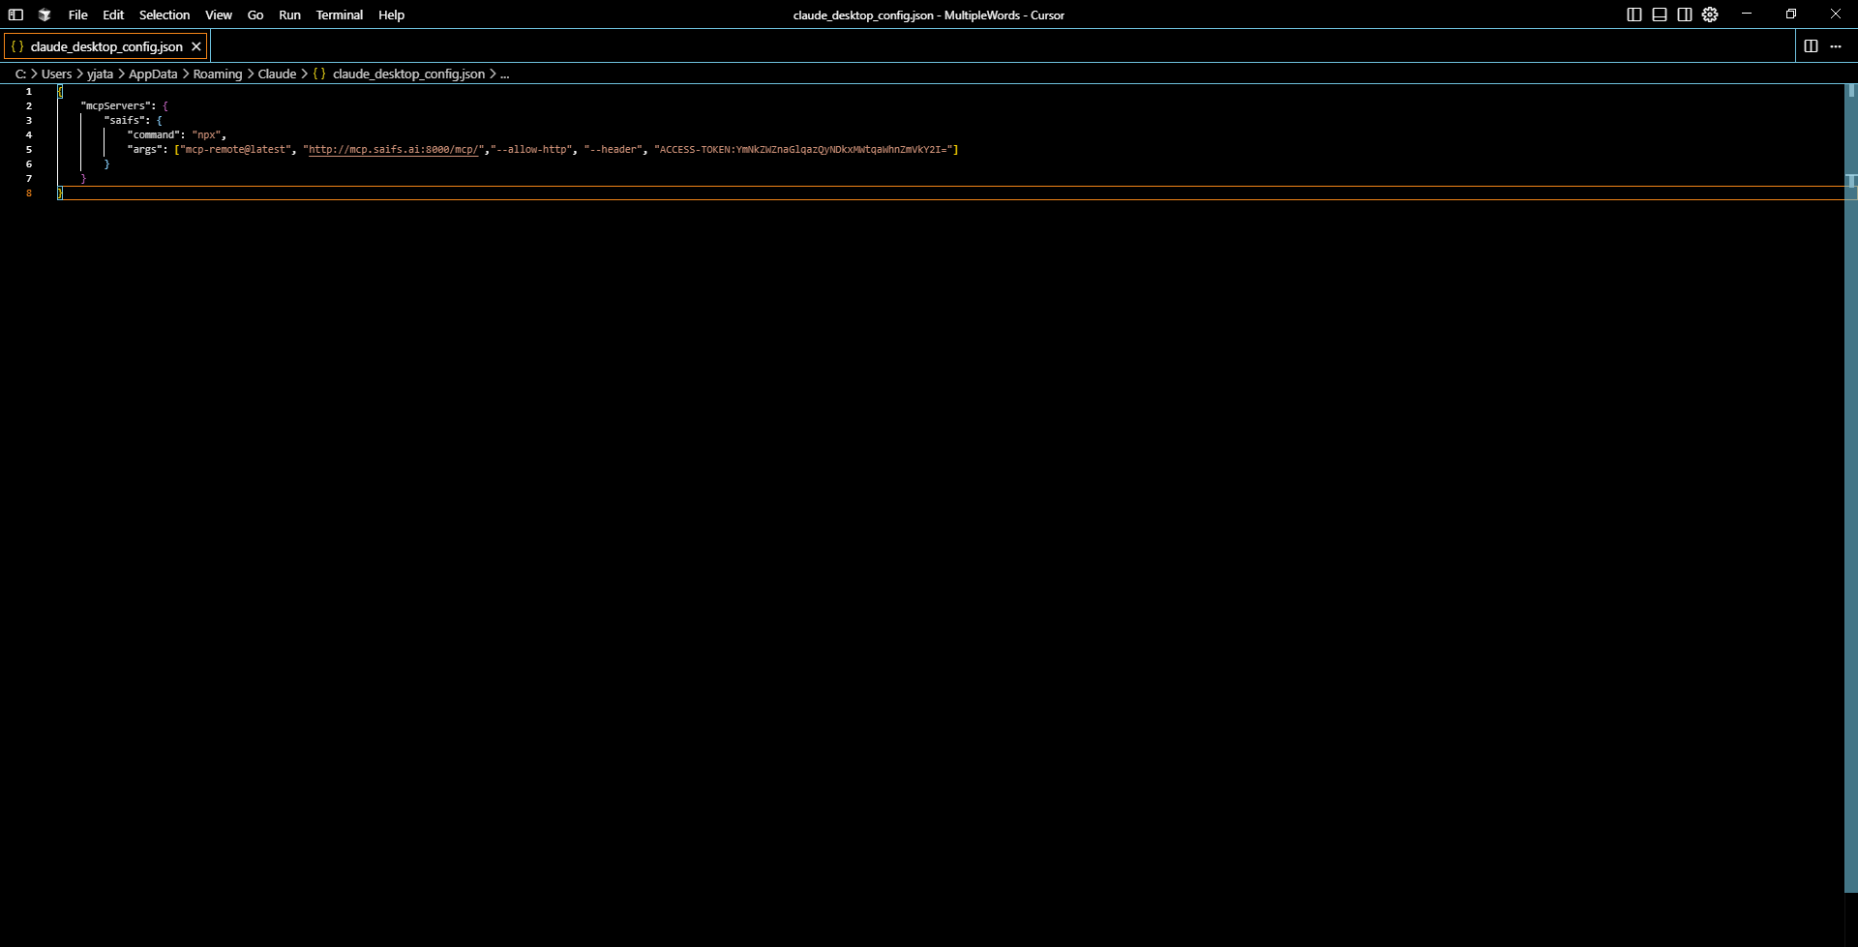Screen dimensions: 1858x947
Task: Click the "saifs" key on line 3
Action: [x=126, y=121]
